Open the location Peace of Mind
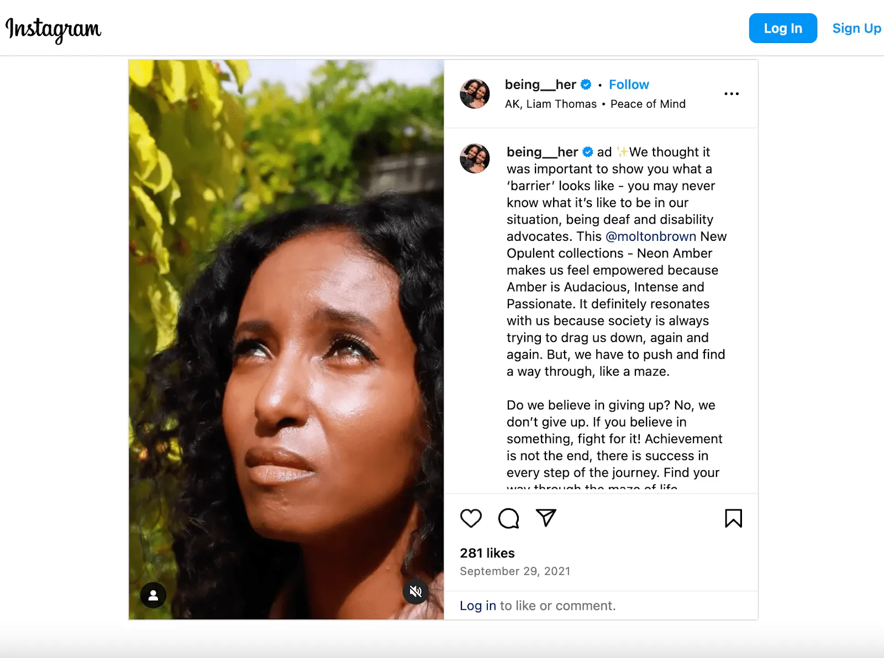 pos(648,104)
